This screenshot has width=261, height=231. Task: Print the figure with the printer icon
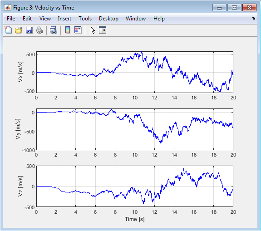coord(39,30)
